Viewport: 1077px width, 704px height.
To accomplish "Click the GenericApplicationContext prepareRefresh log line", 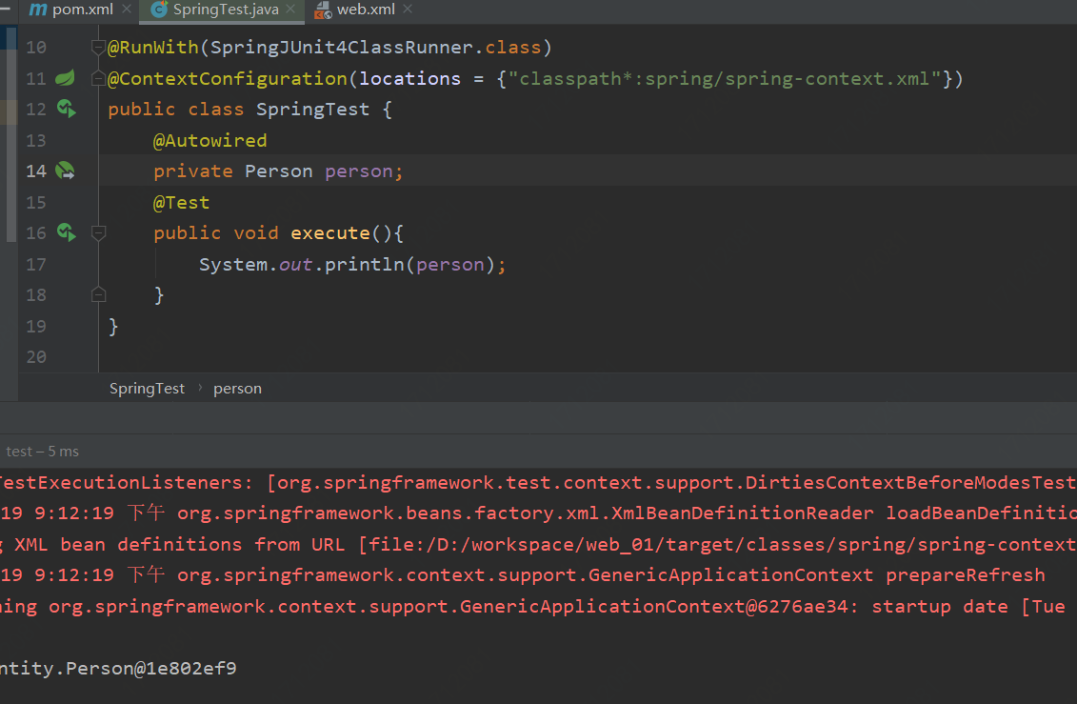I will point(523,574).
